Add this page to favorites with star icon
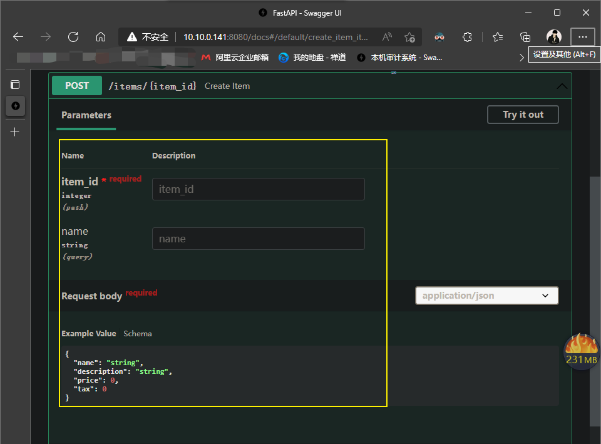601x444 pixels. pyautogui.click(x=409, y=37)
